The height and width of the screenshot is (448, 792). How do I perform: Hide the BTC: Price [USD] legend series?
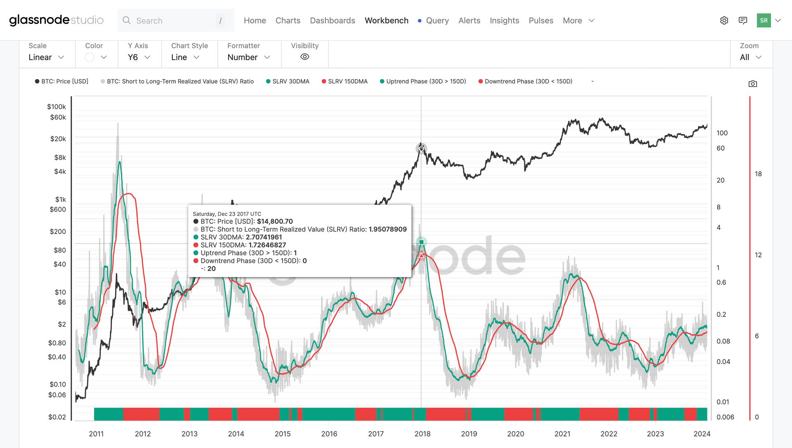62,81
